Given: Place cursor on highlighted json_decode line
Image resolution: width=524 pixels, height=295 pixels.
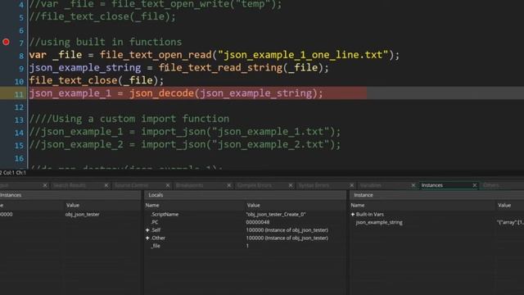Looking at the screenshot, I should point(176,93).
